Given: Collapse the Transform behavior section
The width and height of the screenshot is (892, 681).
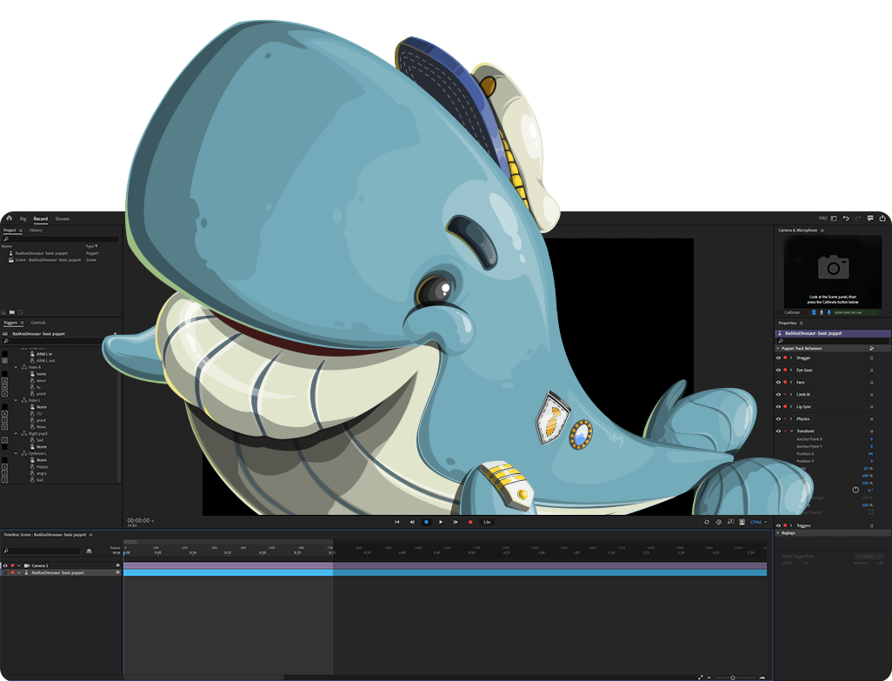Looking at the screenshot, I should 791,431.
